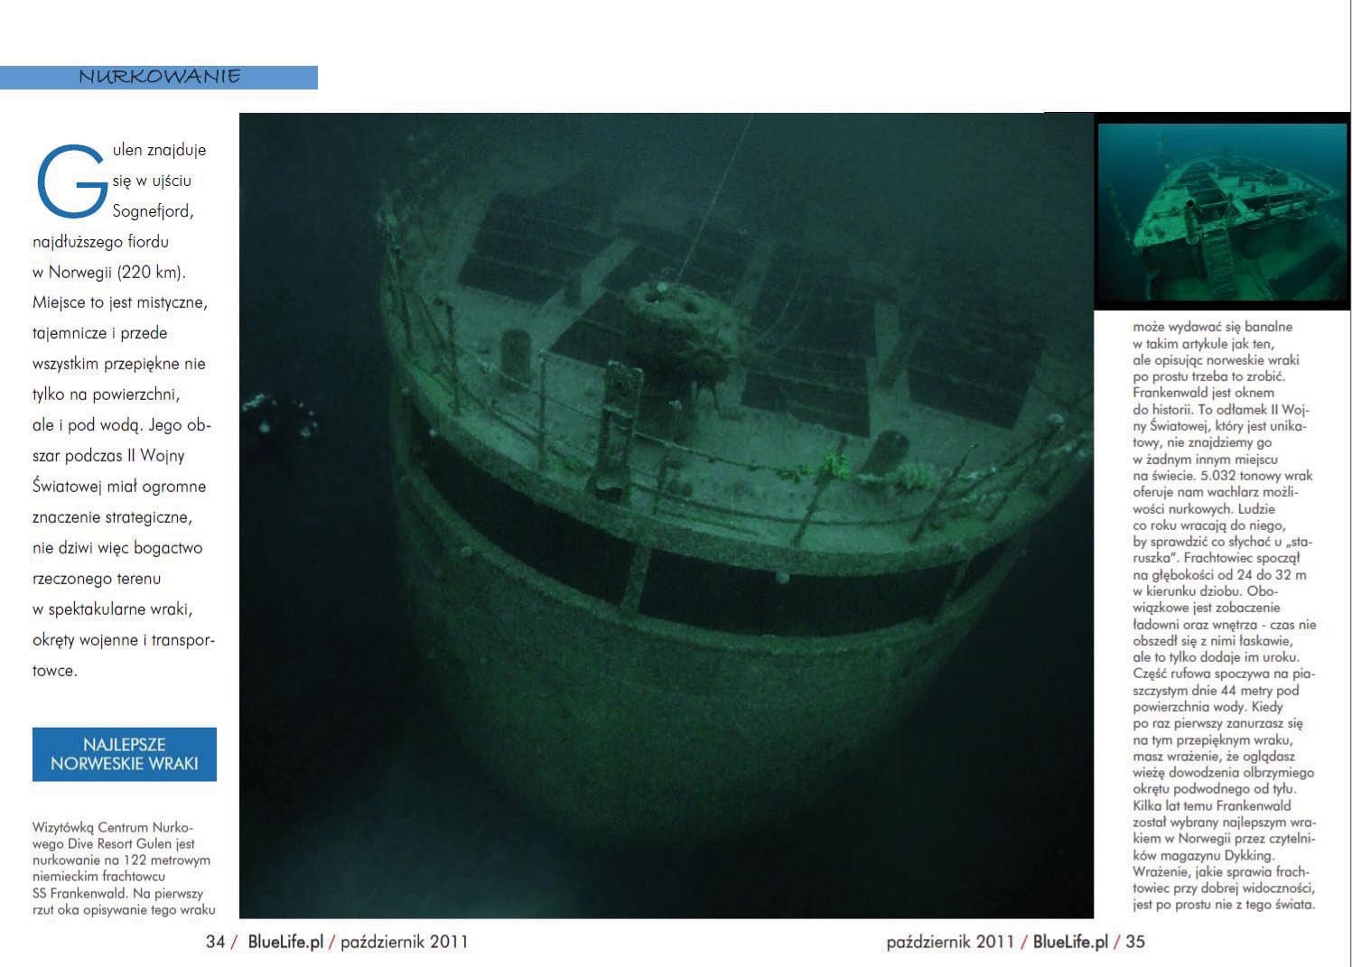Click the left footer text 'październik 2011'

pyautogui.click(x=405, y=942)
